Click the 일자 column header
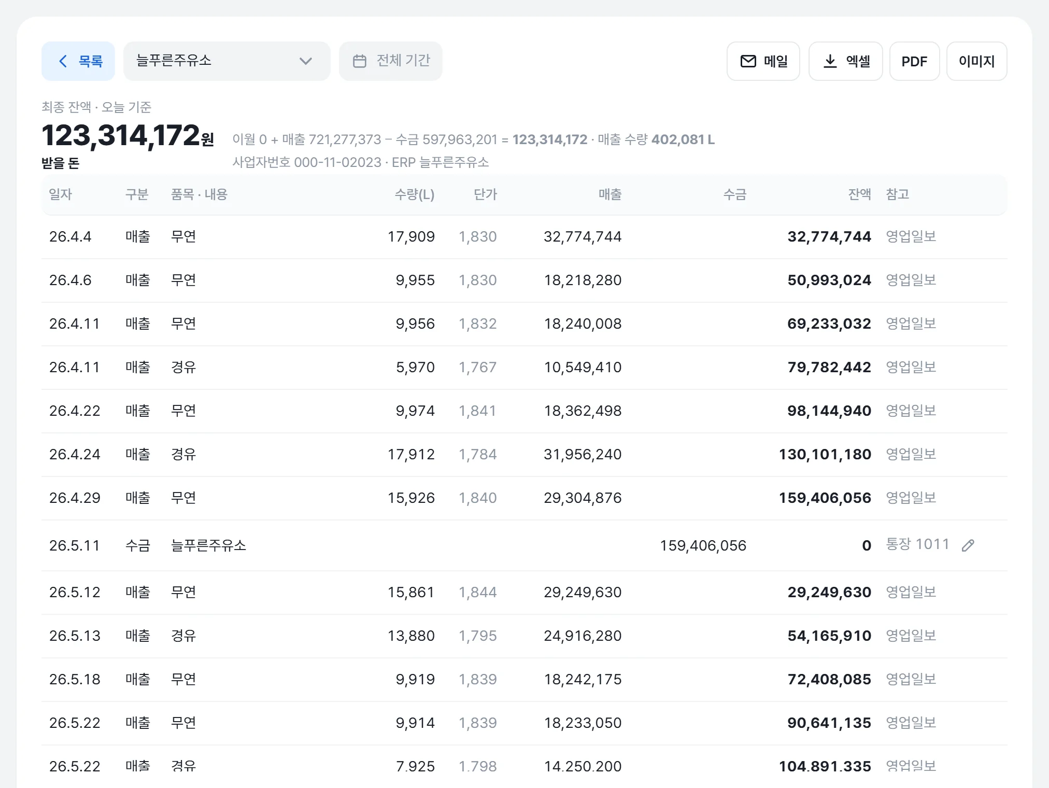The height and width of the screenshot is (788, 1049). pyautogui.click(x=61, y=194)
